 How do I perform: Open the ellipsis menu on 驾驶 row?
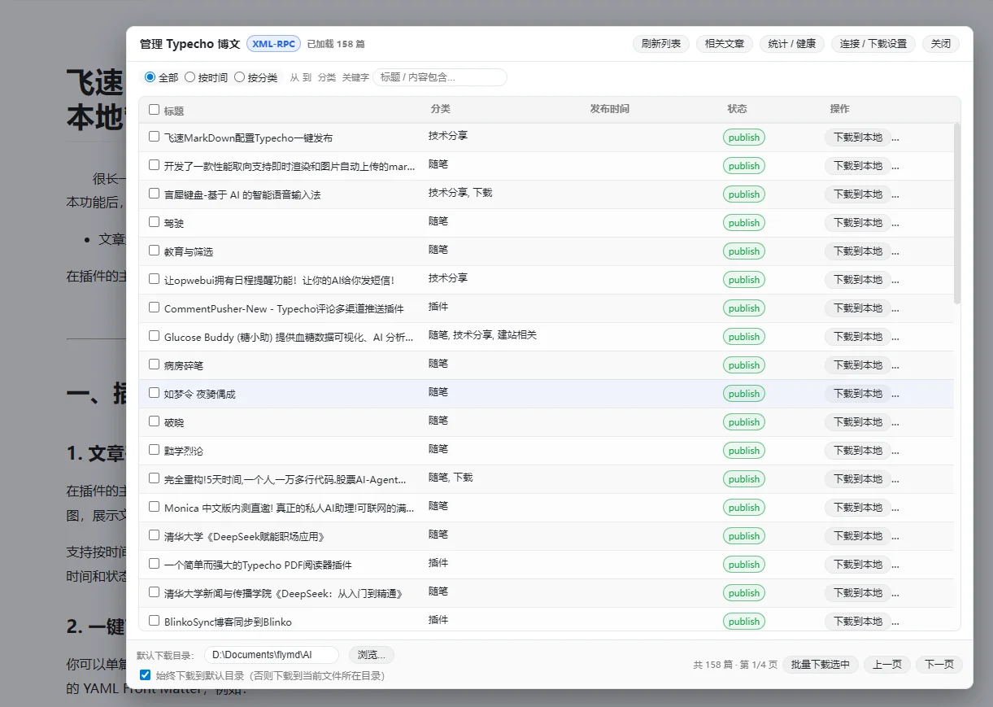point(895,223)
